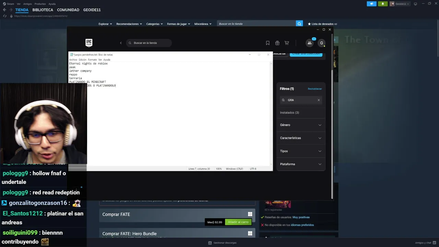Click 'terraria' line in Notepad

point(75,78)
